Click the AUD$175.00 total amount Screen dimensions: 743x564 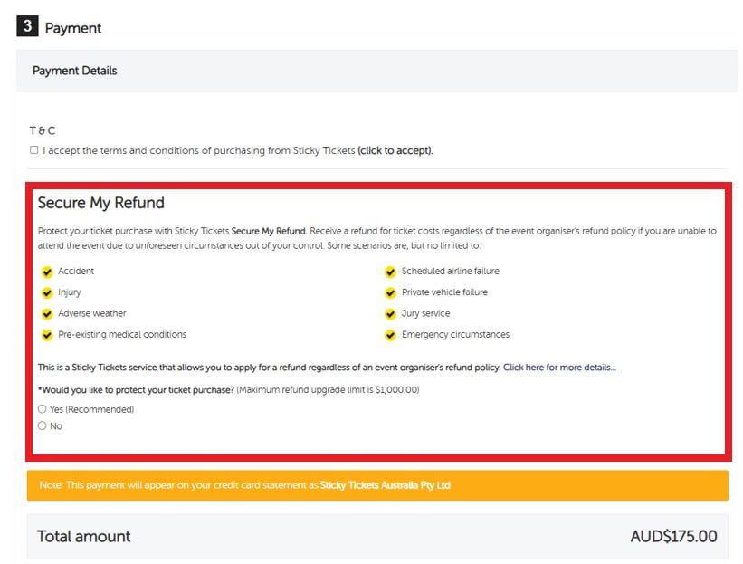pyautogui.click(x=673, y=536)
